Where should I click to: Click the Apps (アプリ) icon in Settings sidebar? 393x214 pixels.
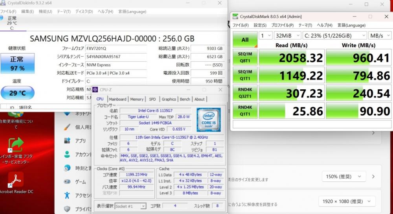(x=67, y=141)
